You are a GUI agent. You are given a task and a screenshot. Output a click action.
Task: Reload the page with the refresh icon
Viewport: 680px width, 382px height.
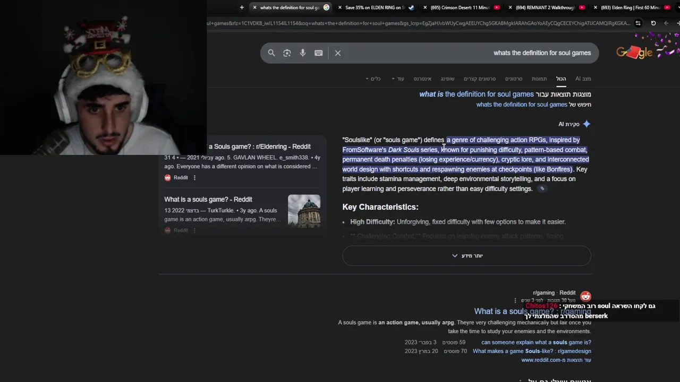[653, 23]
